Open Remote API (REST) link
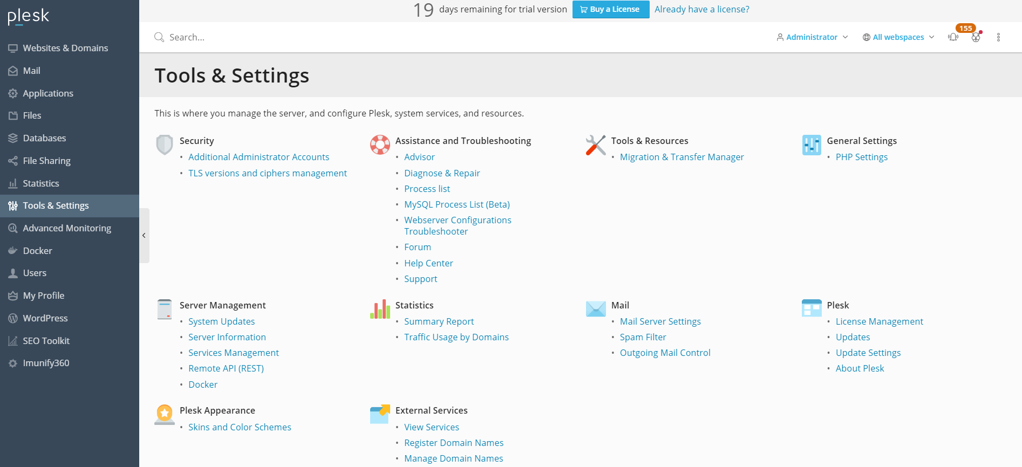1022x467 pixels. point(226,368)
